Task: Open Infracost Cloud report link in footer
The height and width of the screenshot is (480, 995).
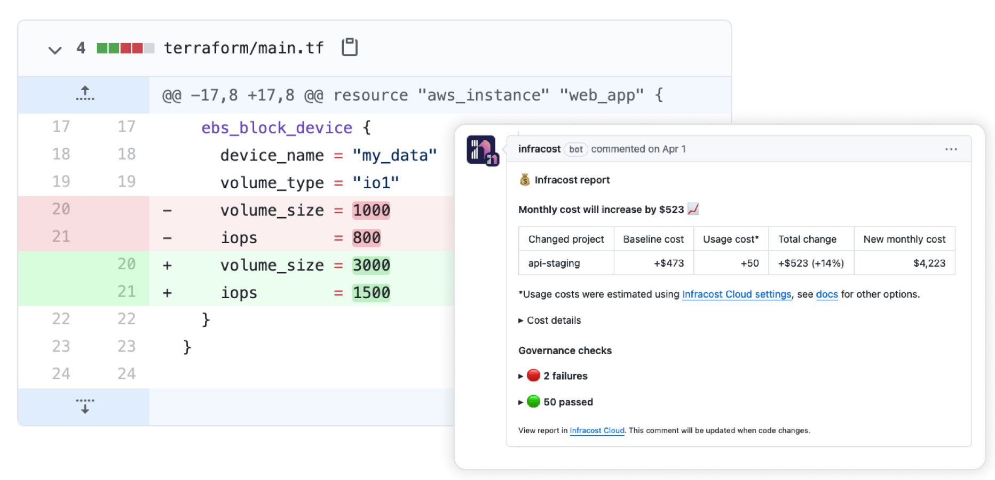Action: [597, 430]
